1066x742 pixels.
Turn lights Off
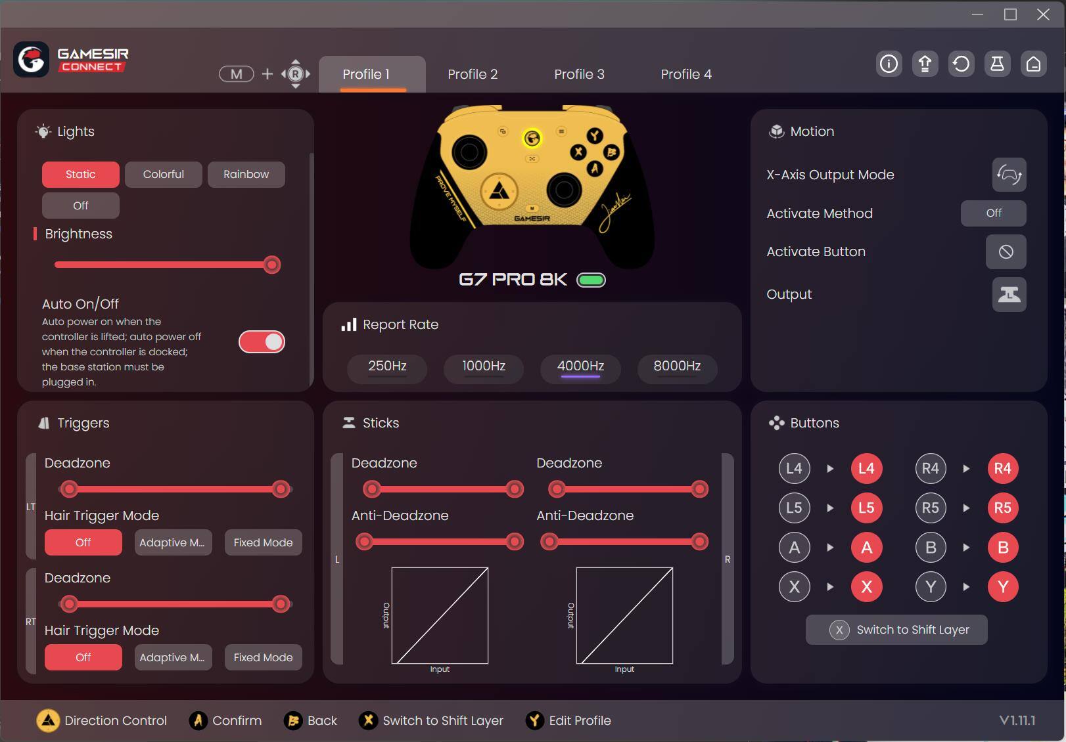(81, 206)
